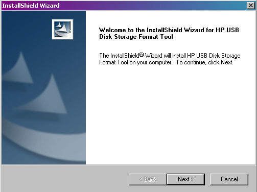Proceed with the Next > button

185,179
